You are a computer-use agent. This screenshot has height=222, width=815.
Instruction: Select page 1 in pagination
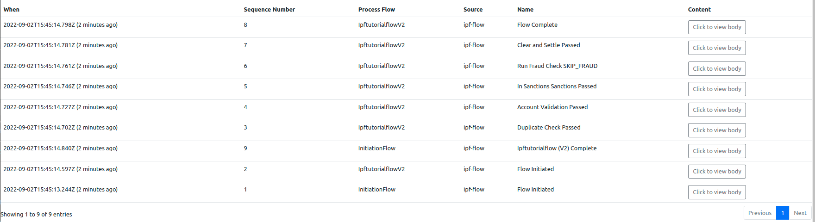coord(782,213)
